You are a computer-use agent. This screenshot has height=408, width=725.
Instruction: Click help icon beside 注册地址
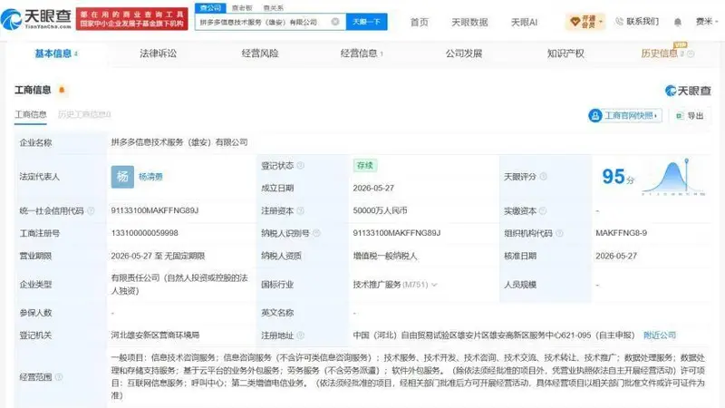(x=301, y=335)
